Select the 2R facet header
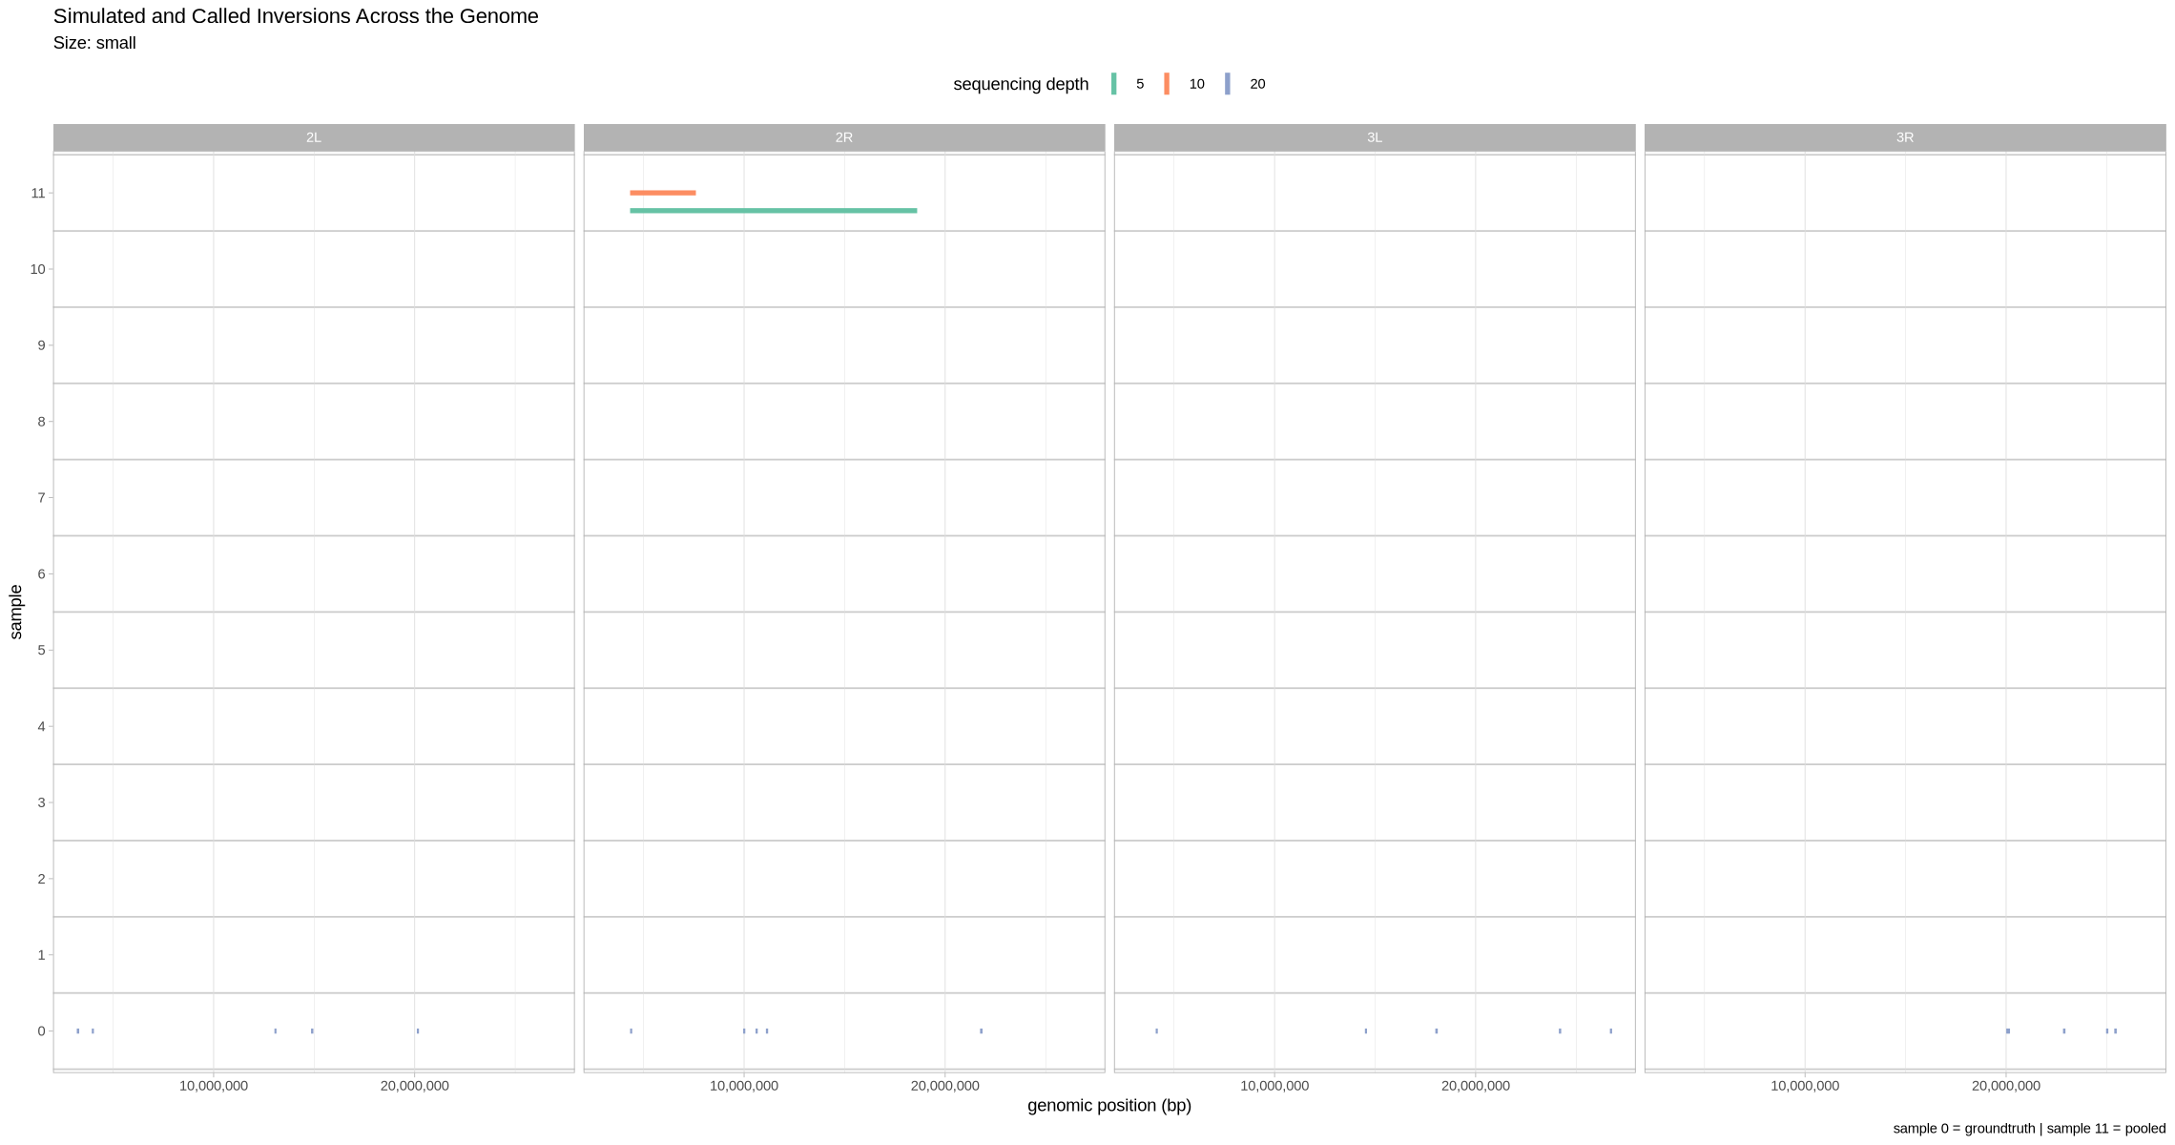The height and width of the screenshot is (1145, 2175). pyautogui.click(x=843, y=137)
